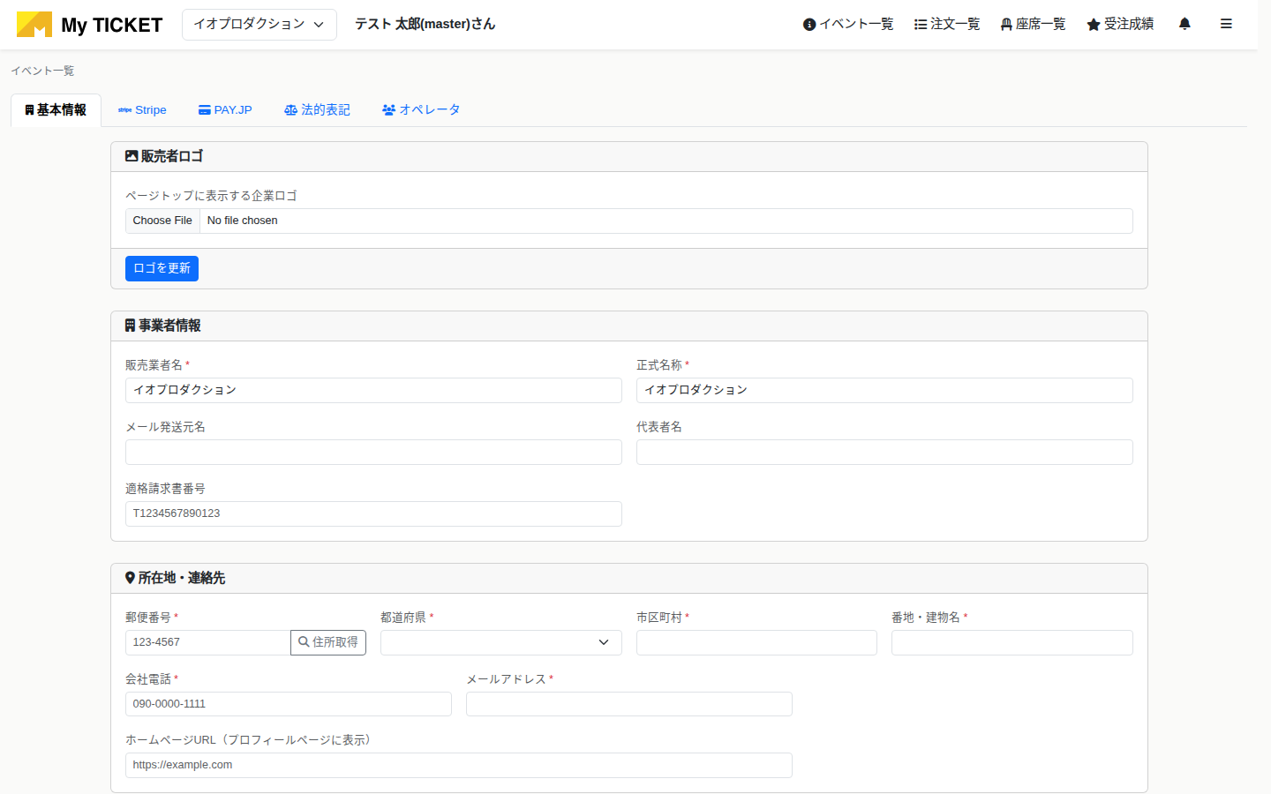The height and width of the screenshot is (794, 1271).
Task: Switch to the PAY.JP tab
Action: (x=225, y=110)
